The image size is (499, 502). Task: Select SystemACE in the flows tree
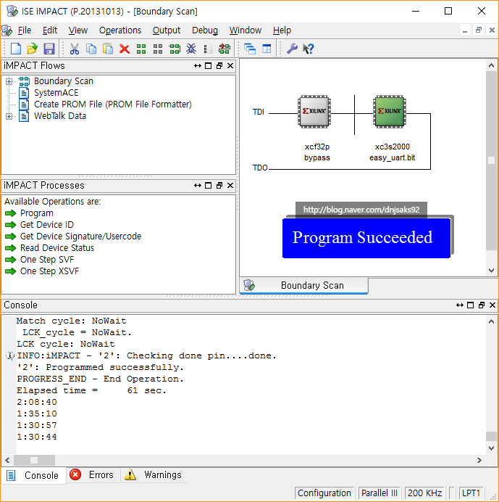(56, 93)
